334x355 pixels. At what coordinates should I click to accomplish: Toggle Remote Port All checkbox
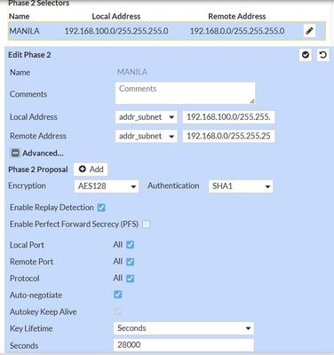130,262
